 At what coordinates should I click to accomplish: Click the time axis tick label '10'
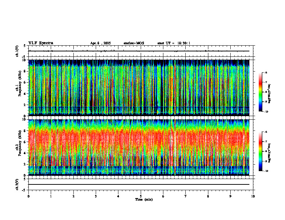pyautogui.click(x=253, y=196)
